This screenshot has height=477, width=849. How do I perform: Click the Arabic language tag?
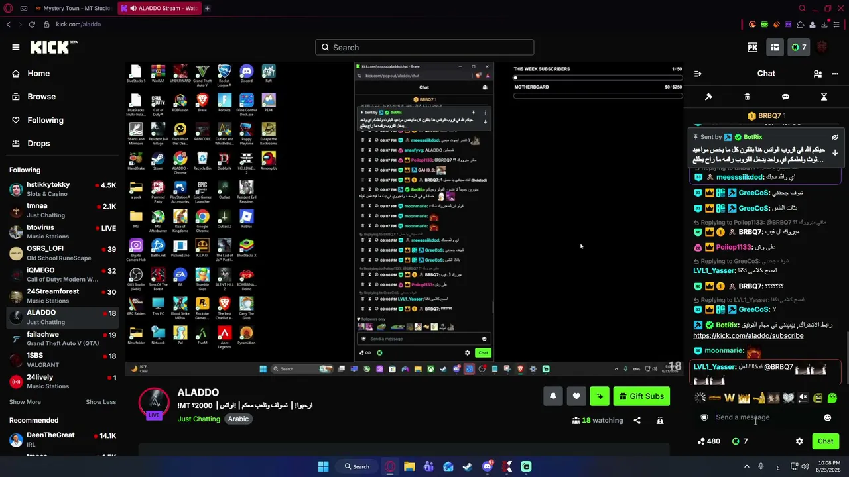coord(238,419)
